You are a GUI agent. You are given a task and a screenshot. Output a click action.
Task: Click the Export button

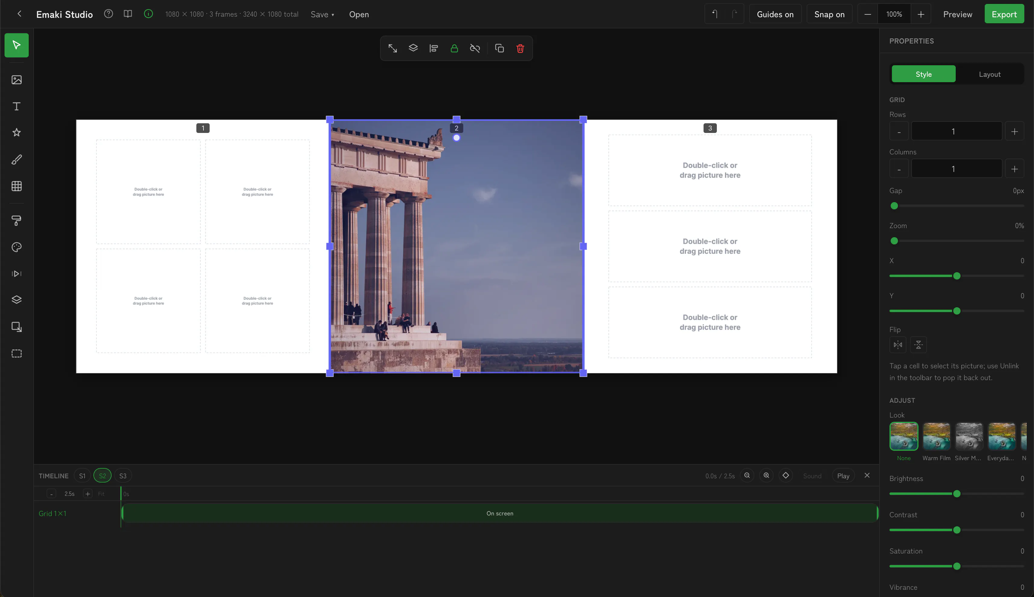coord(1004,14)
